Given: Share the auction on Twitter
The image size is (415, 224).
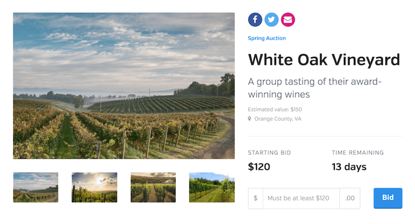Looking at the screenshot, I should (x=271, y=20).
